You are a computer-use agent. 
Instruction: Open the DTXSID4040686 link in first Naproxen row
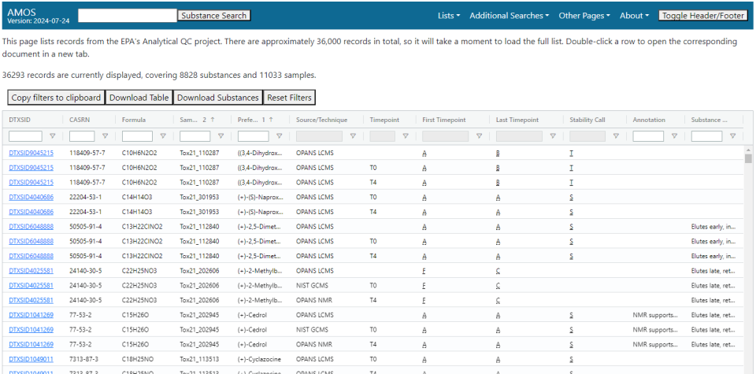pyautogui.click(x=31, y=198)
